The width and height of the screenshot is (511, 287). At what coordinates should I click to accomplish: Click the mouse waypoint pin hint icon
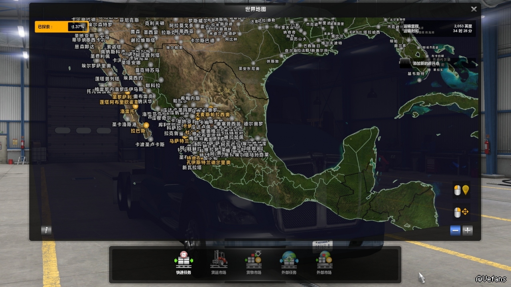[462, 190]
